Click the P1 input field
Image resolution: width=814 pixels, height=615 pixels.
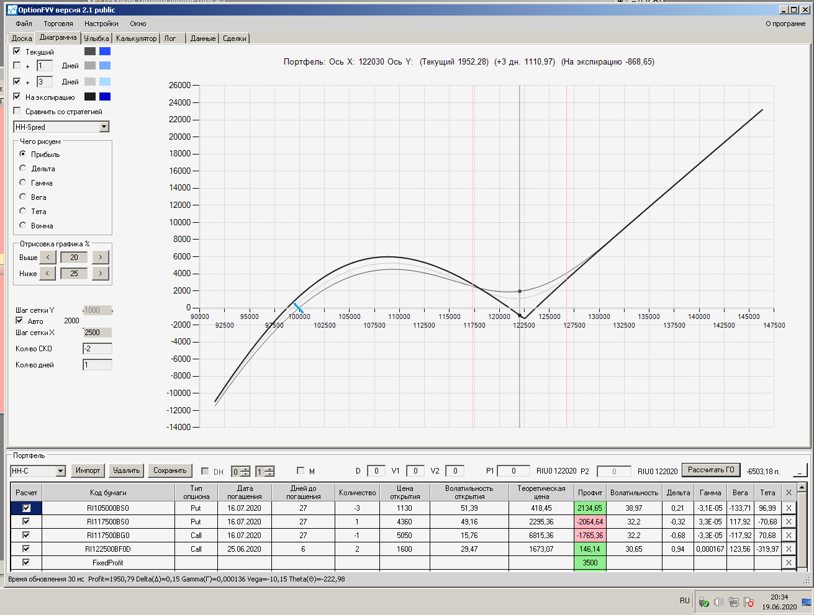513,471
